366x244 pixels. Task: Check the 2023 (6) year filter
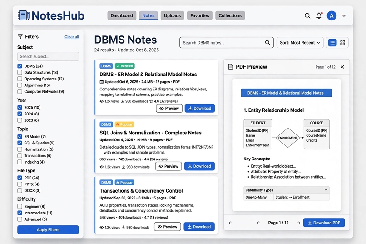tap(20, 120)
